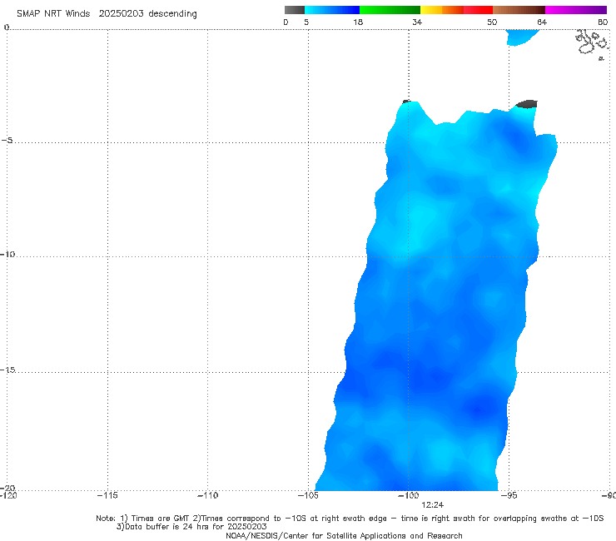Click latitude axis label '-15'
This screenshot has height=541, width=616.
coord(7,370)
